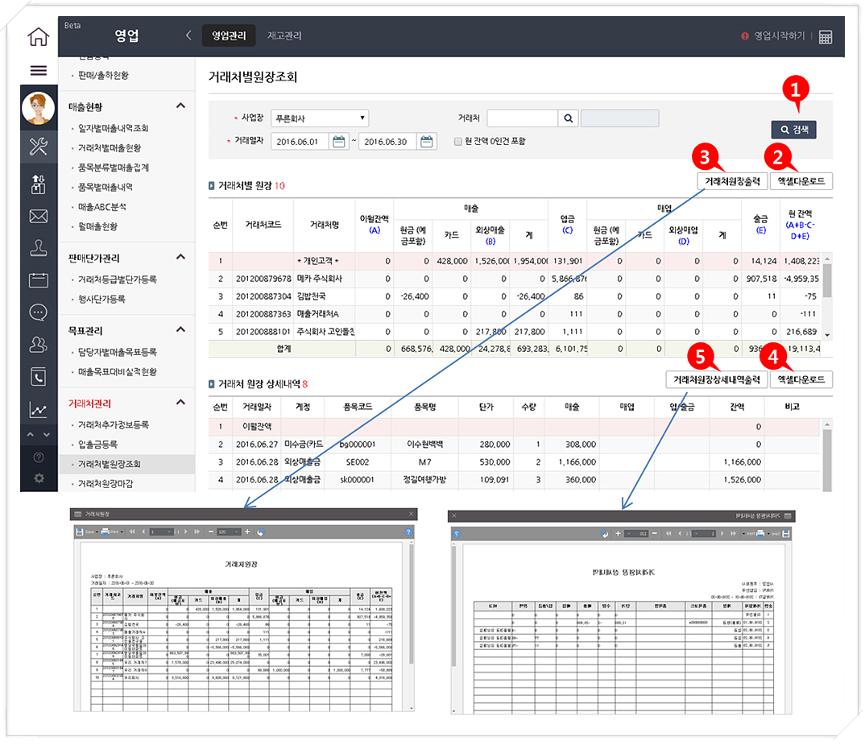865x745 pixels.
Task: Click the end date field 2016.06.30
Action: [x=388, y=142]
